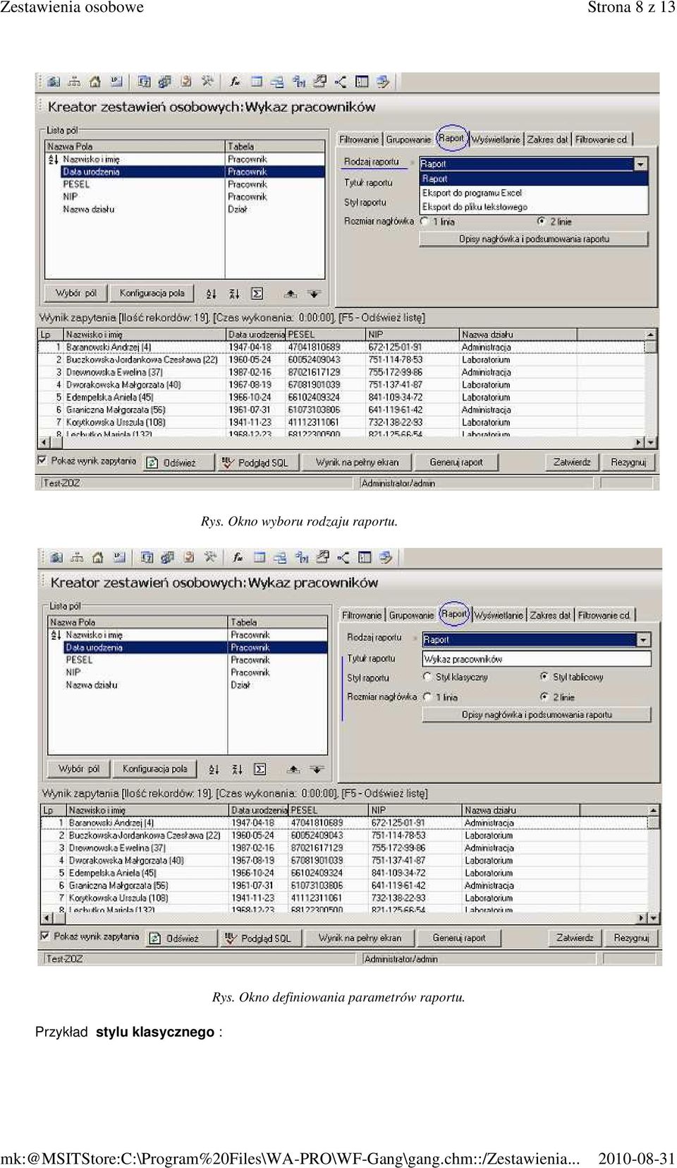Select '2 linie' radio in upper window
Viewport: 677px width, 1168px height.
542,222
